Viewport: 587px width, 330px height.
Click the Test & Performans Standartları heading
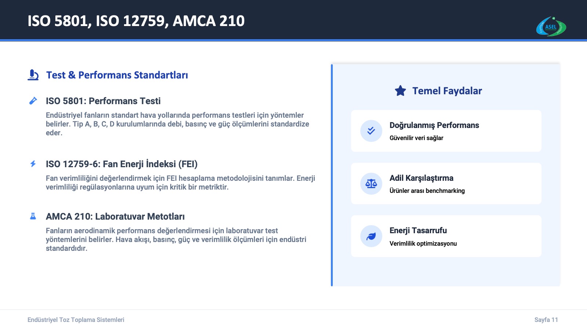click(x=117, y=75)
